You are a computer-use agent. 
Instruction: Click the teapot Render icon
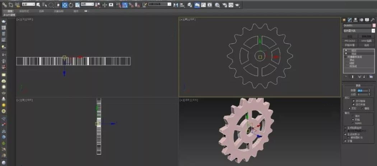(x=237, y=5)
